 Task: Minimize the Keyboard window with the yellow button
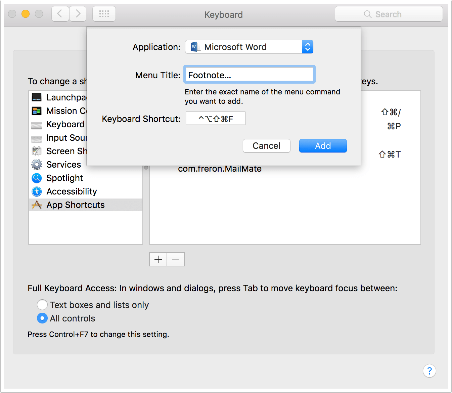click(26, 14)
